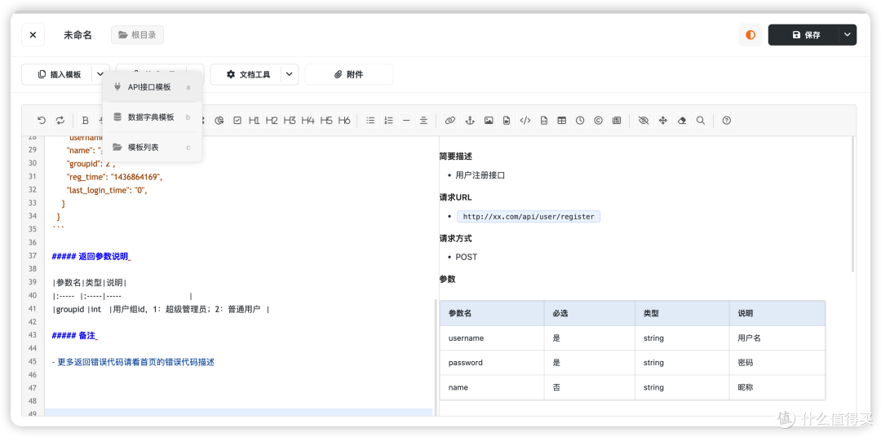The width and height of the screenshot is (881, 437).
Task: Click the inline code file icon
Action: coord(507,120)
